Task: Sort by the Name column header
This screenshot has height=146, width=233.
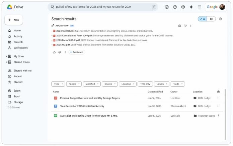Action: coord(56,92)
